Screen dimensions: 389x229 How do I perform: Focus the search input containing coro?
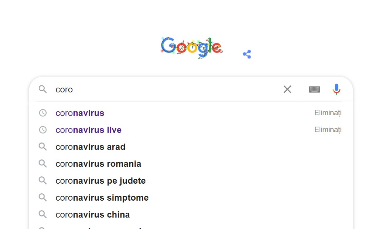click(x=166, y=89)
